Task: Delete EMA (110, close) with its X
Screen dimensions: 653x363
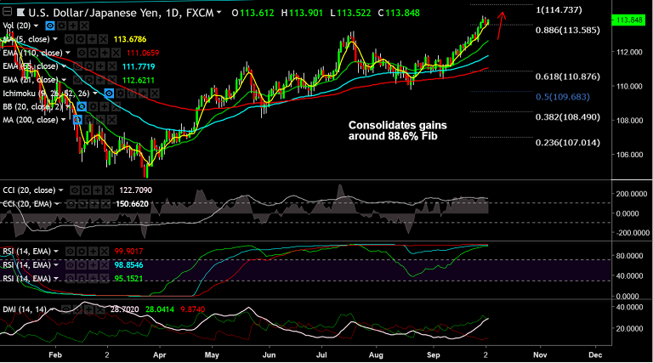Action: coord(116,53)
